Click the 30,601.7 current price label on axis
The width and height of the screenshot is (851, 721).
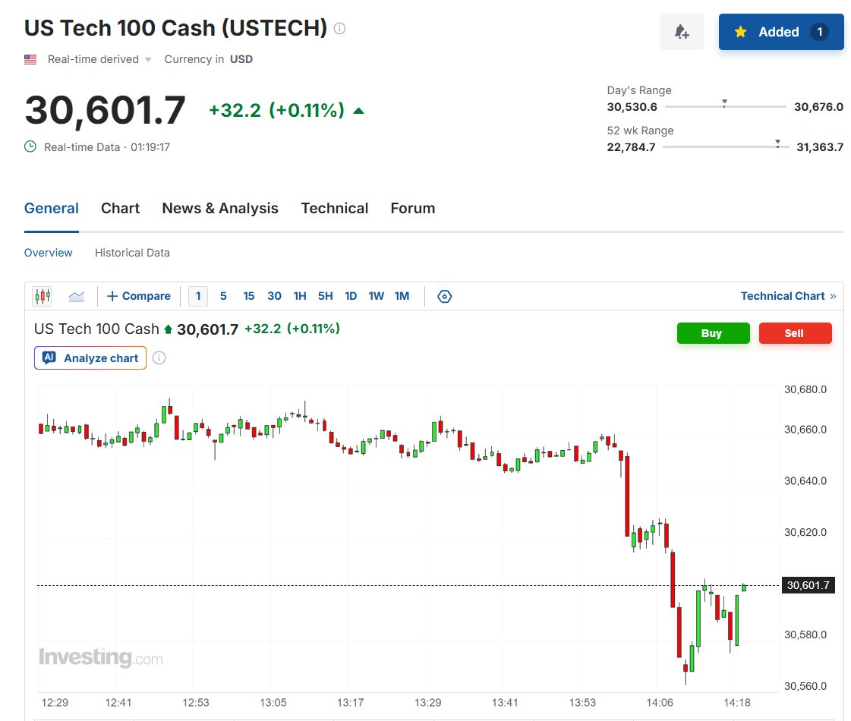[x=808, y=585]
